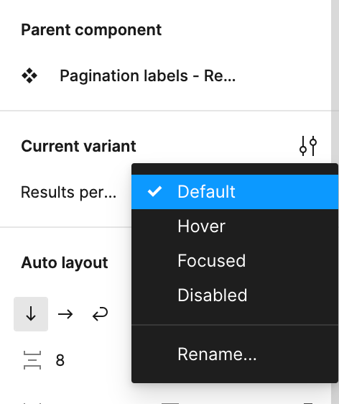Click the Current variant section heading
Viewport: 339px width, 404px height.
78,146
